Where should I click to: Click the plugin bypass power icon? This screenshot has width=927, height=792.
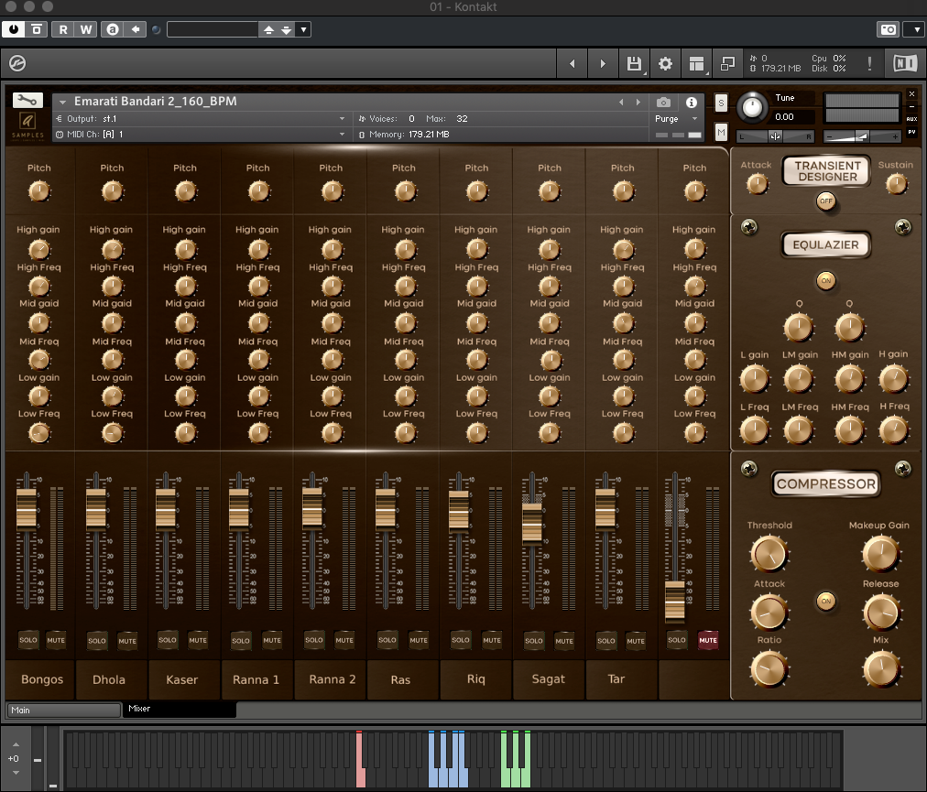[14, 29]
